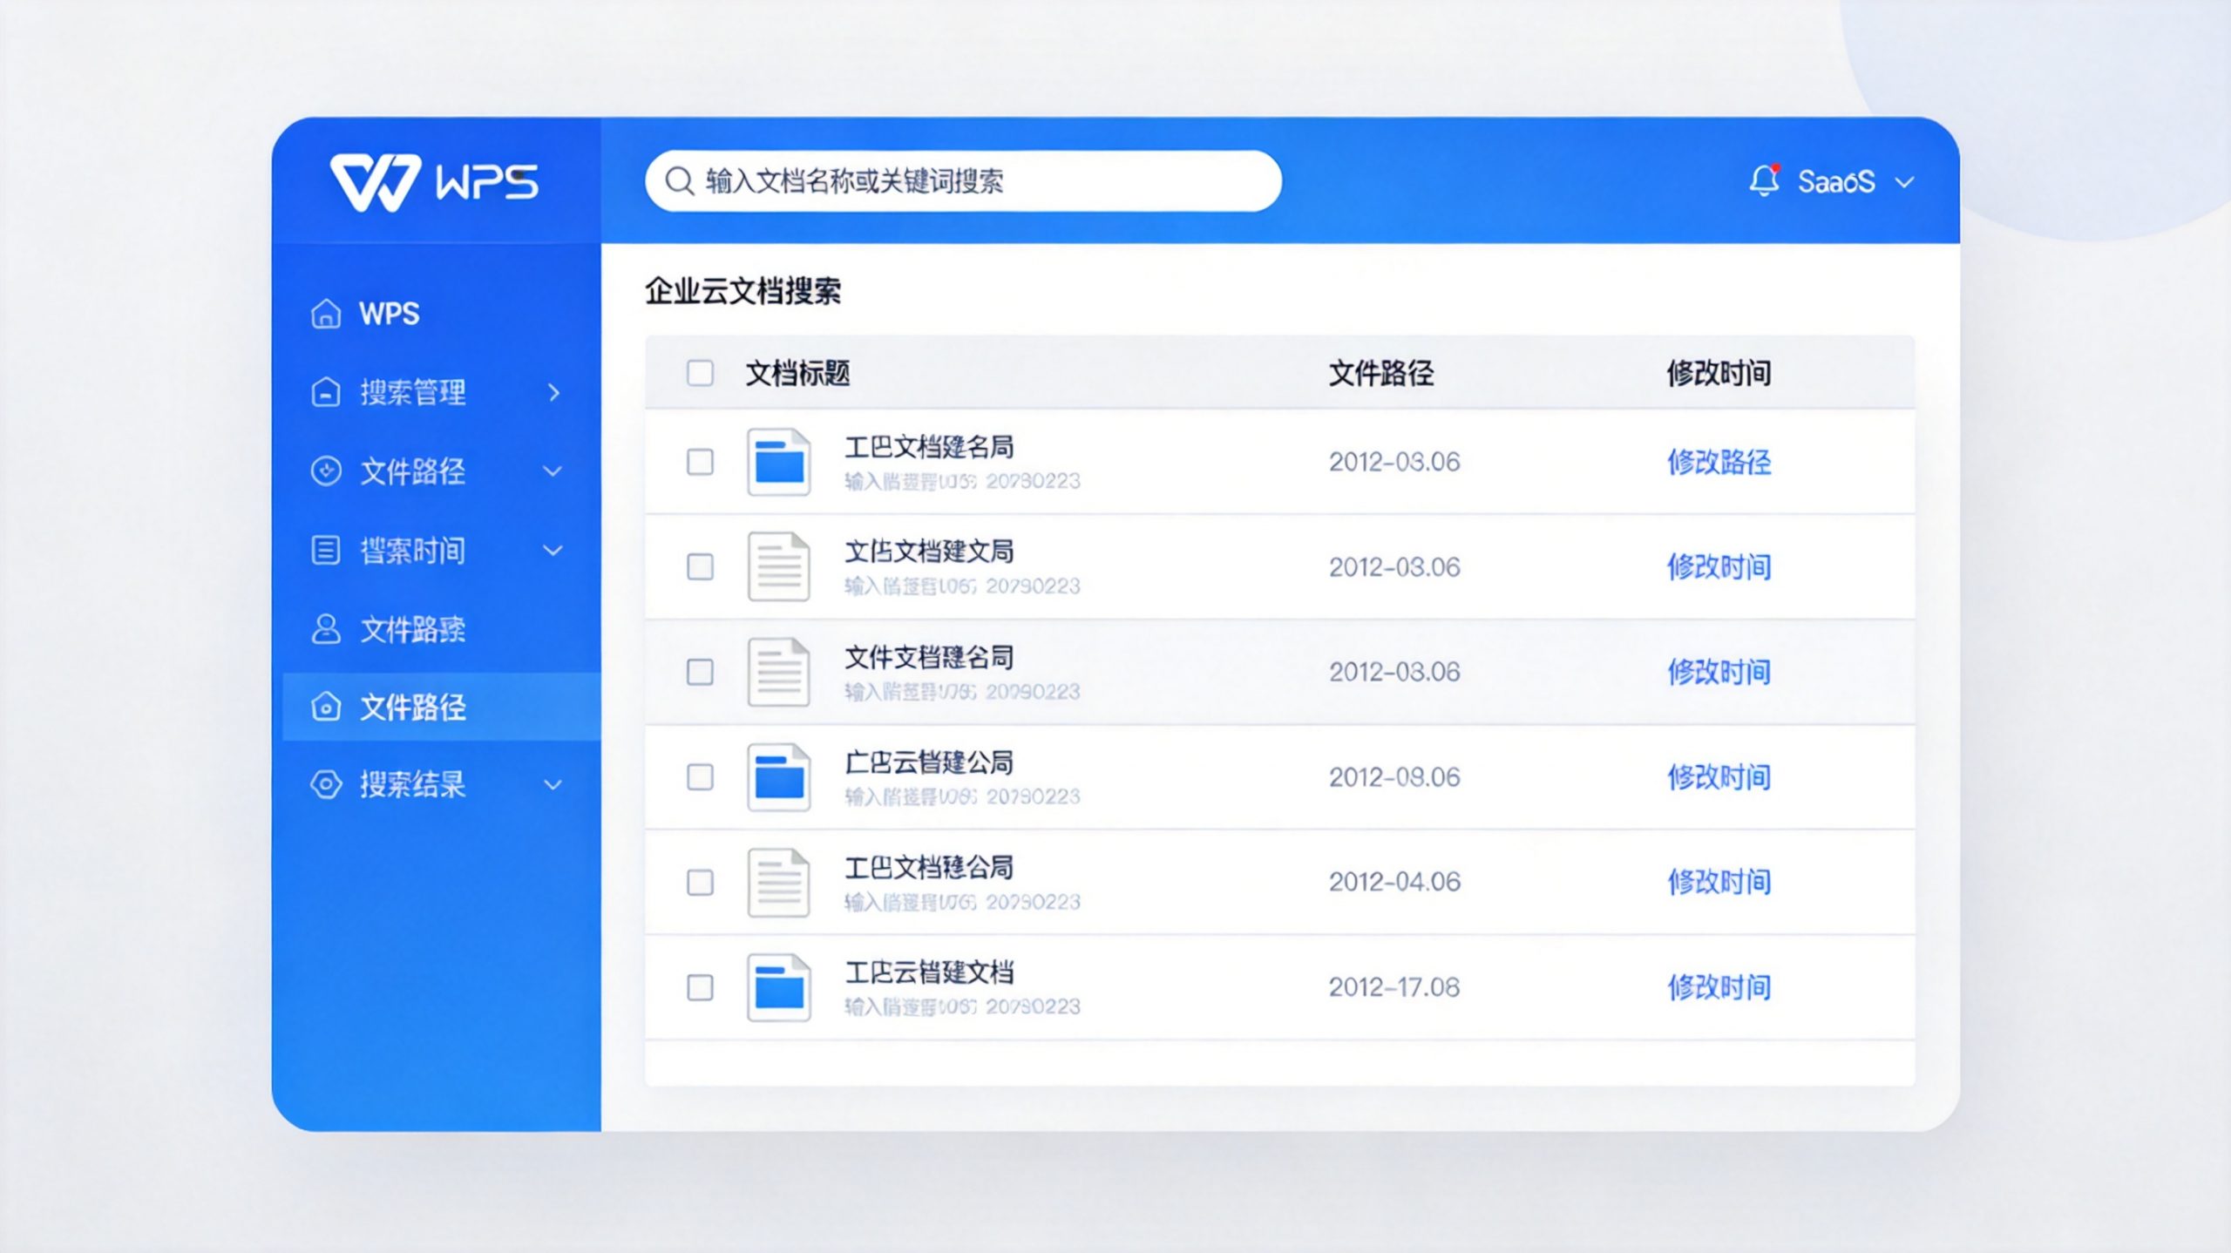Click the magnifier icon in the search bar
2231x1253 pixels.
click(x=679, y=181)
